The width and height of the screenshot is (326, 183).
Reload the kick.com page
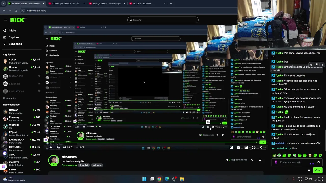click(x=16, y=11)
